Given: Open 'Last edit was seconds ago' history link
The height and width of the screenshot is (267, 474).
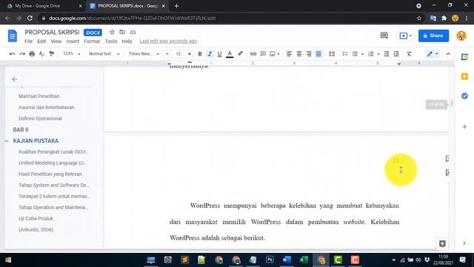Looking at the screenshot, I should pos(168,42).
